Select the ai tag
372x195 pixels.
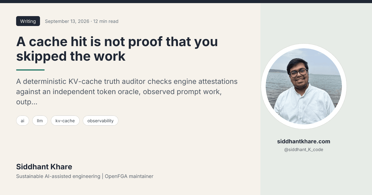pos(23,121)
